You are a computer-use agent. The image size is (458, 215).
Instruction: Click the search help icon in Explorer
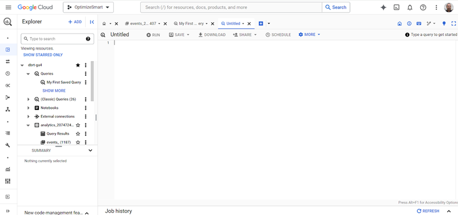point(88,39)
